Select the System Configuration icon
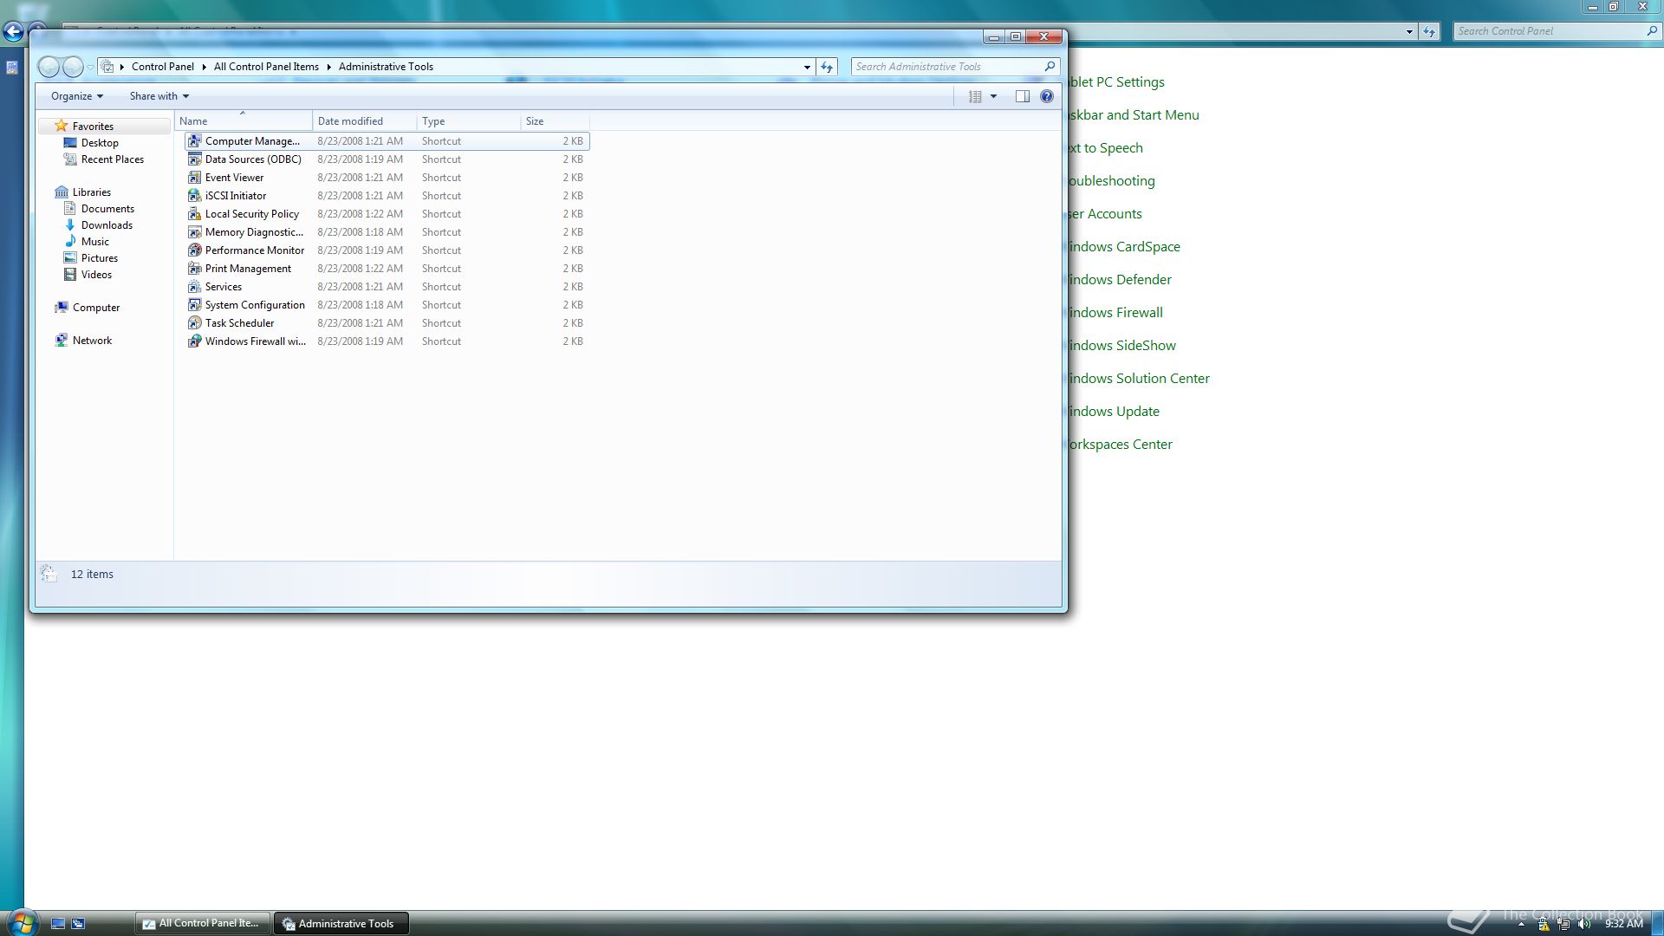Screen dimensions: 1664x936 [195, 305]
